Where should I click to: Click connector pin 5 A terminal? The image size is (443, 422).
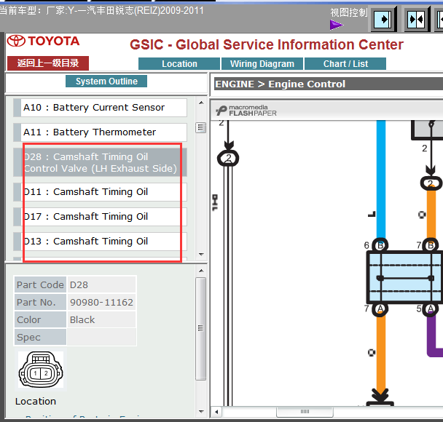click(x=431, y=309)
